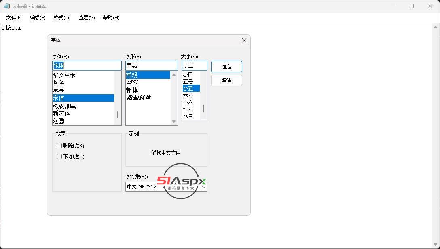Open the 帮助(H) menu
Screen dimensions: 440x249
point(111,18)
